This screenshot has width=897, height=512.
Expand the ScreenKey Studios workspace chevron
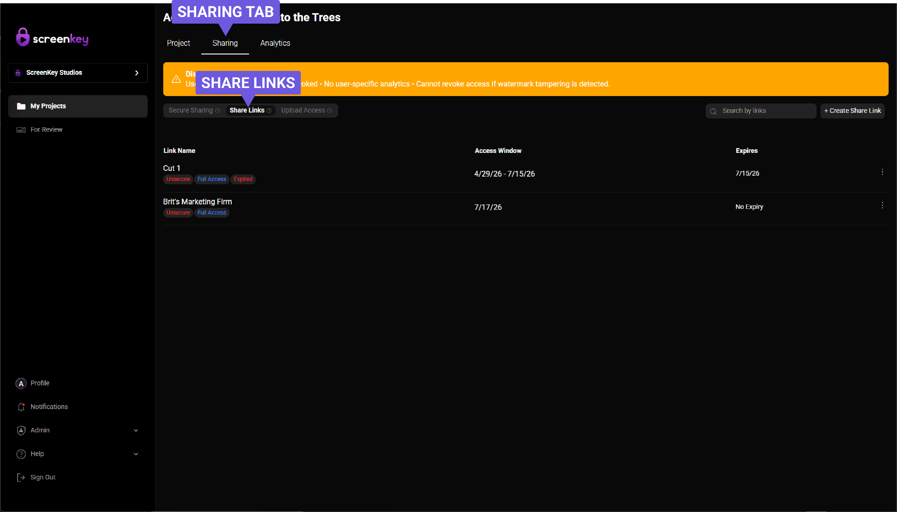point(137,73)
